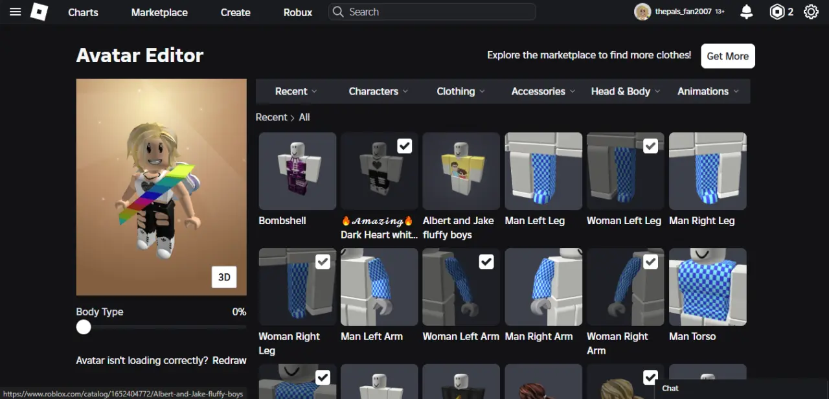This screenshot has height=399, width=829.
Task: Uncheck the Woman Right Leg checkbox
Action: 323,262
